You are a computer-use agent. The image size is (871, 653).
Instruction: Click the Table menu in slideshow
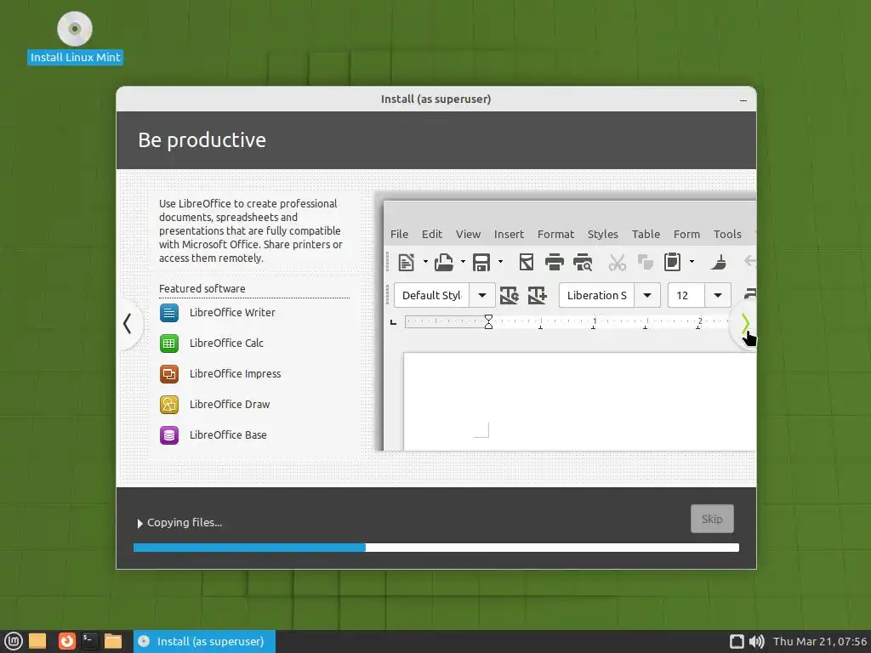coord(646,235)
